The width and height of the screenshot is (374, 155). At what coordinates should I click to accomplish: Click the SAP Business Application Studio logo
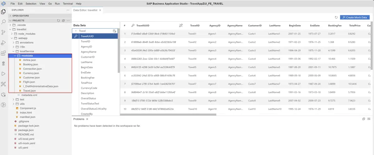3,3
